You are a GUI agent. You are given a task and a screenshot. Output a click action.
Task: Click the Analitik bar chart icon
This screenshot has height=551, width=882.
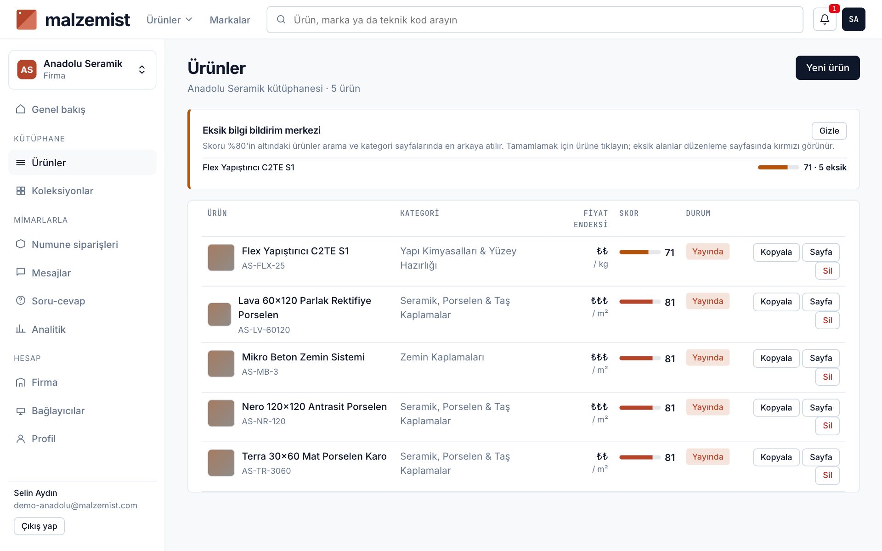tap(21, 329)
